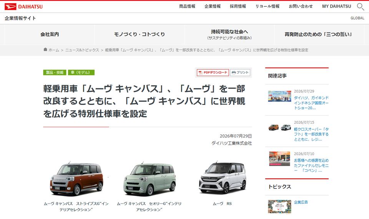The image size is (369, 219).
Task: Open 商品情報 in top menu
Action: click(x=187, y=7)
